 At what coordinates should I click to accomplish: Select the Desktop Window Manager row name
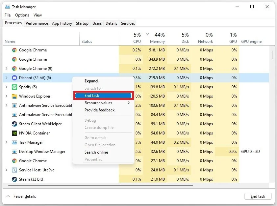42,152
